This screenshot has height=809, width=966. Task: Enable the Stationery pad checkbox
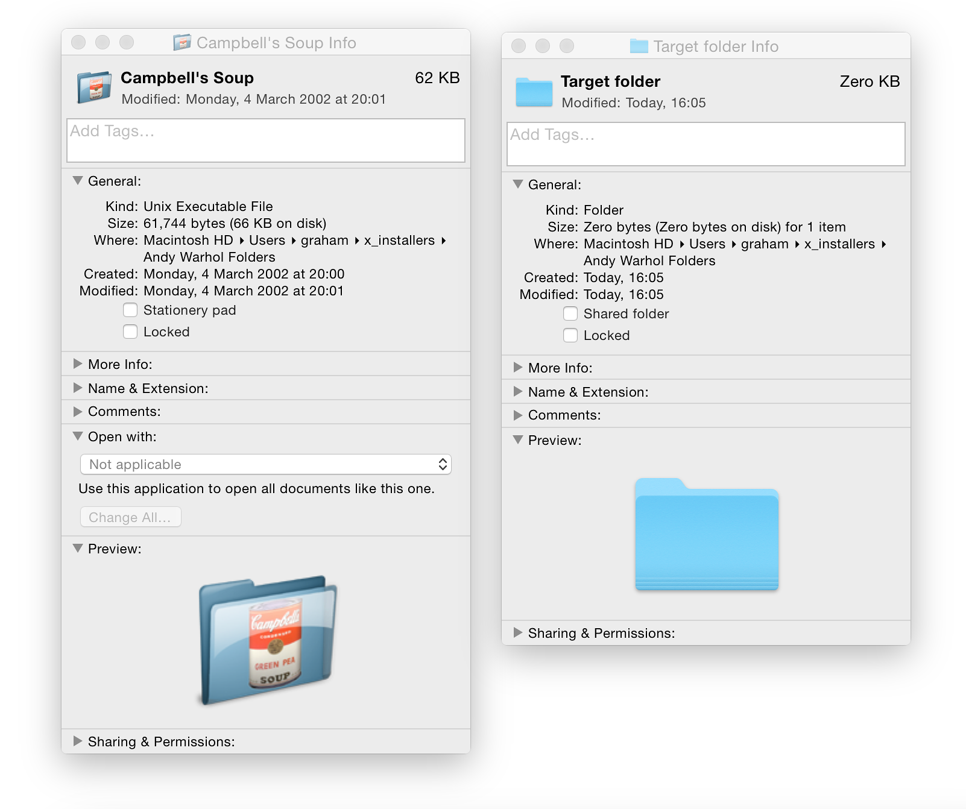(130, 310)
